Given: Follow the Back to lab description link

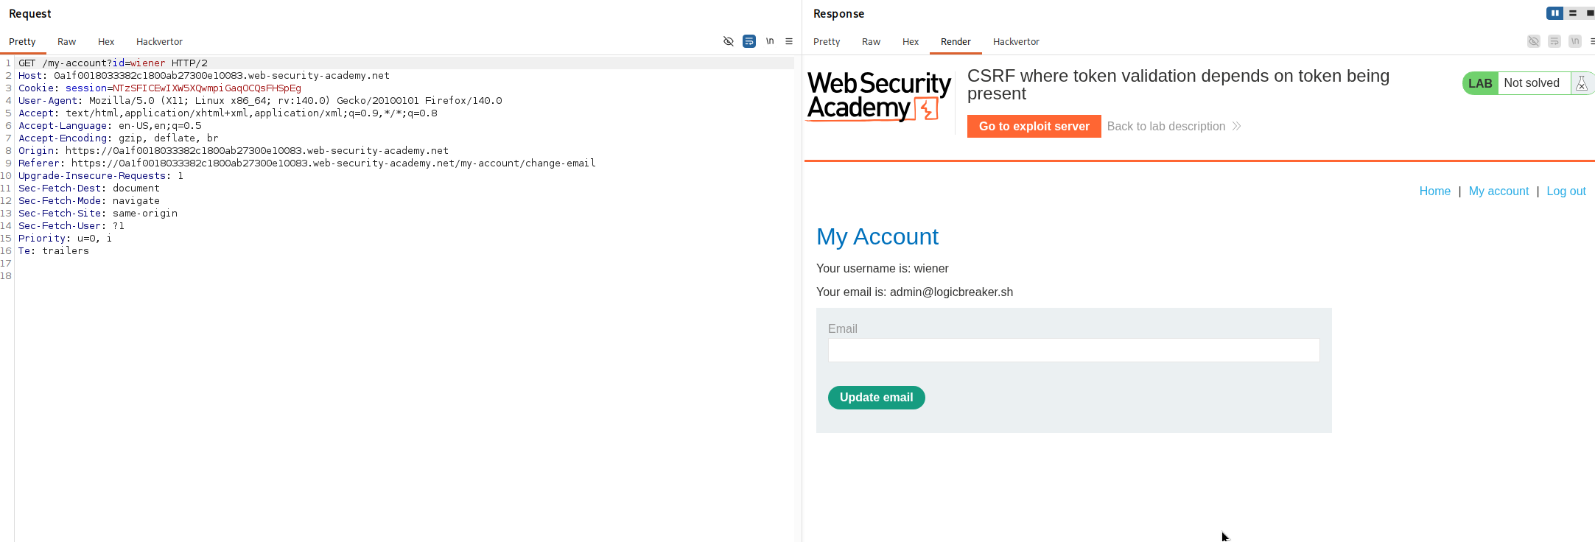Looking at the screenshot, I should click(x=1174, y=127).
